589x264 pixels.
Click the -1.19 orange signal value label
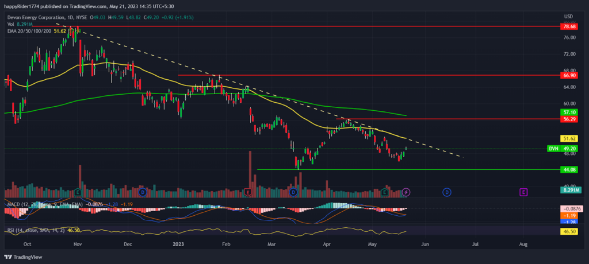pyautogui.click(x=570, y=216)
